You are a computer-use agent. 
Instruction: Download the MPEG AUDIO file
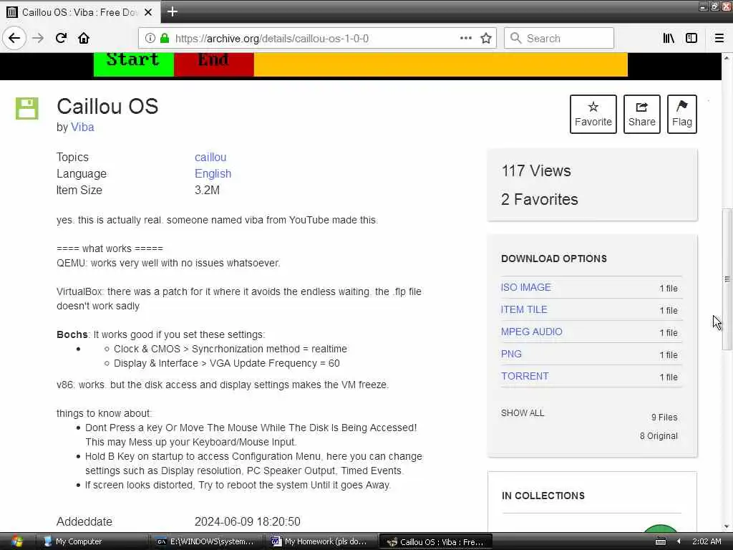point(532,332)
